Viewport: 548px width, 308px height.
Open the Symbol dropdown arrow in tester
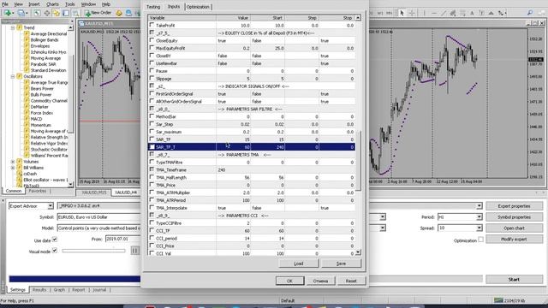[x=383, y=217]
